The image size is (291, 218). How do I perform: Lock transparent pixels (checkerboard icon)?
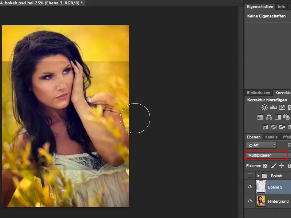pos(266,166)
